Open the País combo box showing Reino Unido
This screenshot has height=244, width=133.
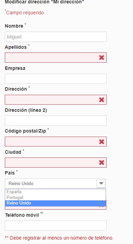[55, 184]
